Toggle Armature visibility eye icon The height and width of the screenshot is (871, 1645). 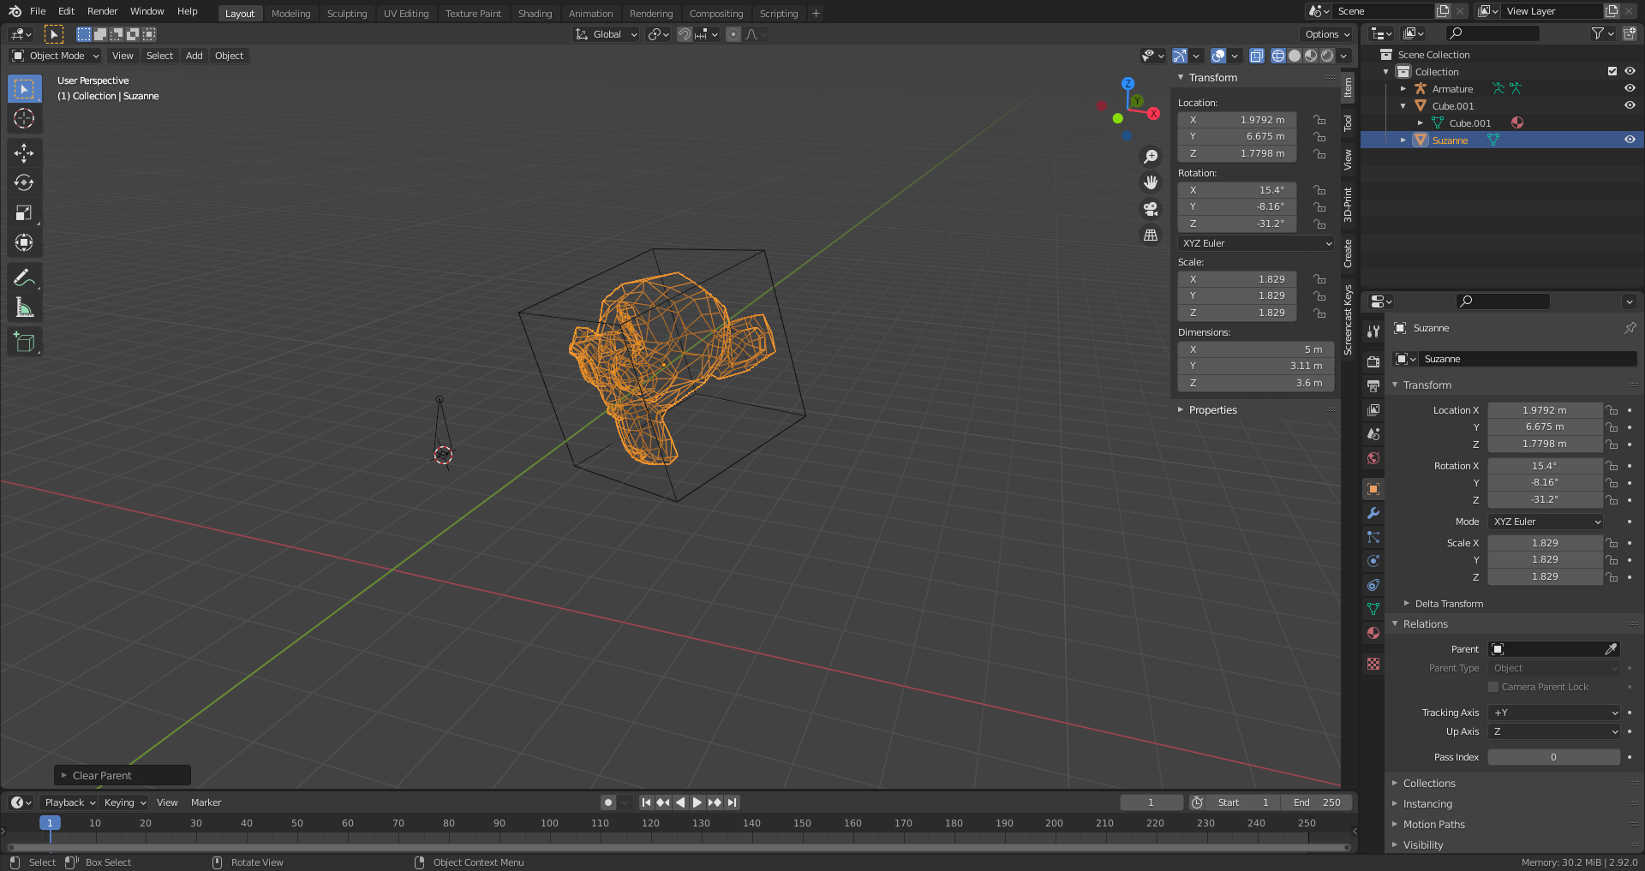pyautogui.click(x=1630, y=88)
